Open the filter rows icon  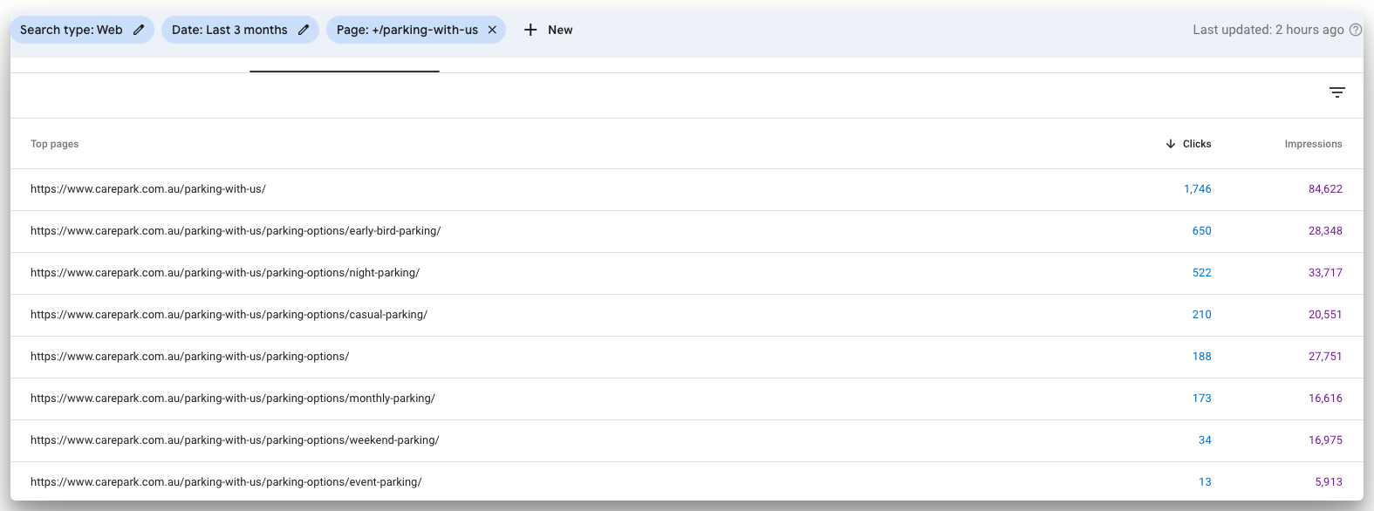(1336, 92)
